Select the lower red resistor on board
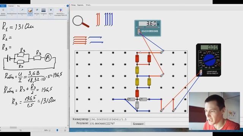Image resolution: width=243 pixels, height=136 pixels. point(137,93)
